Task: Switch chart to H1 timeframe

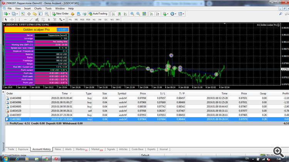Action: click(94, 19)
